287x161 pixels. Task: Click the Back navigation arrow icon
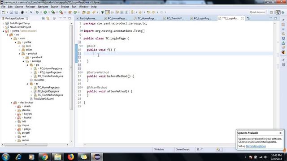click(x=153, y=12)
